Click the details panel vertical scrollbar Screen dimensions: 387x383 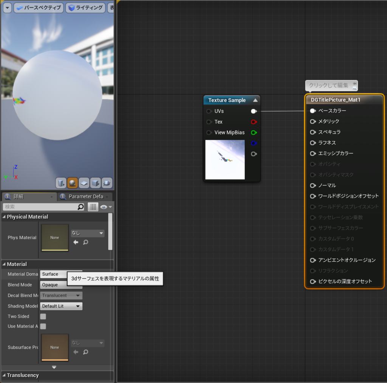coord(110,232)
